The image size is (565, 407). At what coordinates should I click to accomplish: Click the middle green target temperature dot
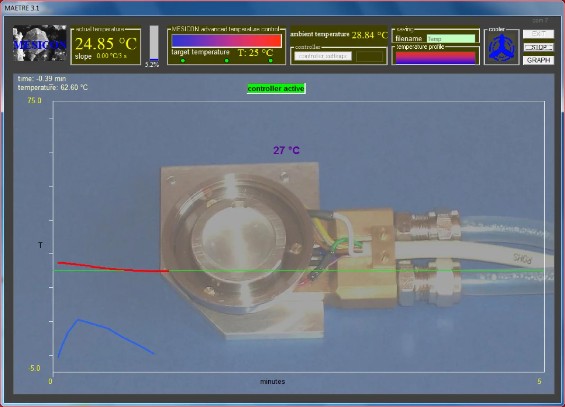(227, 61)
